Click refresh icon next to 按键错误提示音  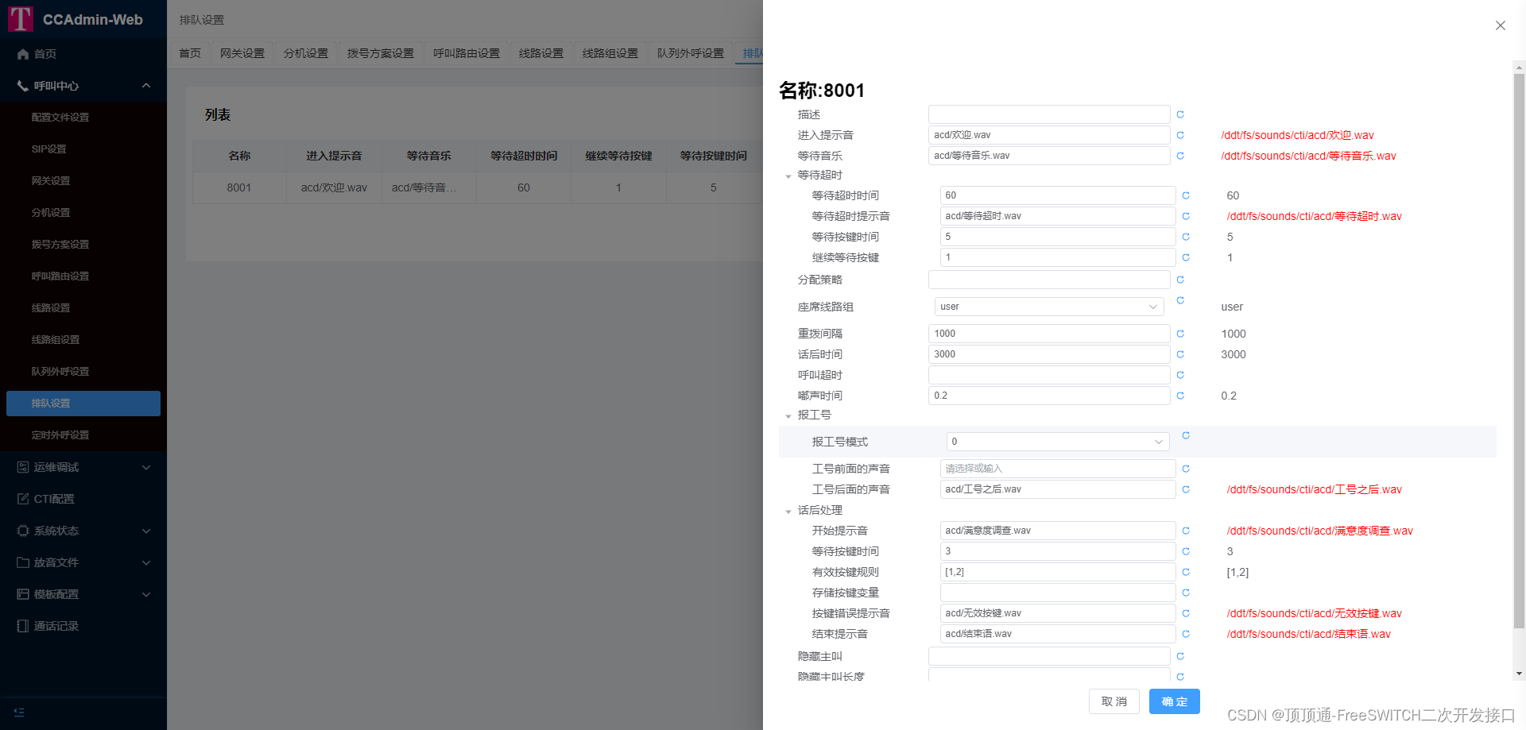coord(1186,613)
